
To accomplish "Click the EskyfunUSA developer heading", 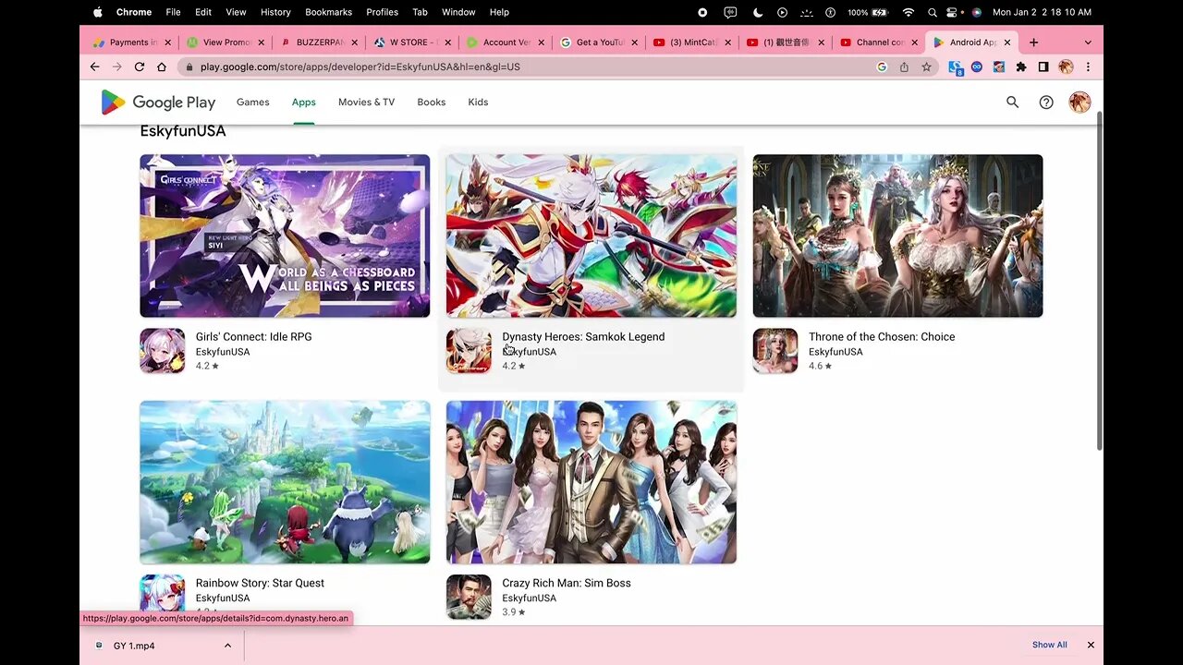I will tap(183, 131).
